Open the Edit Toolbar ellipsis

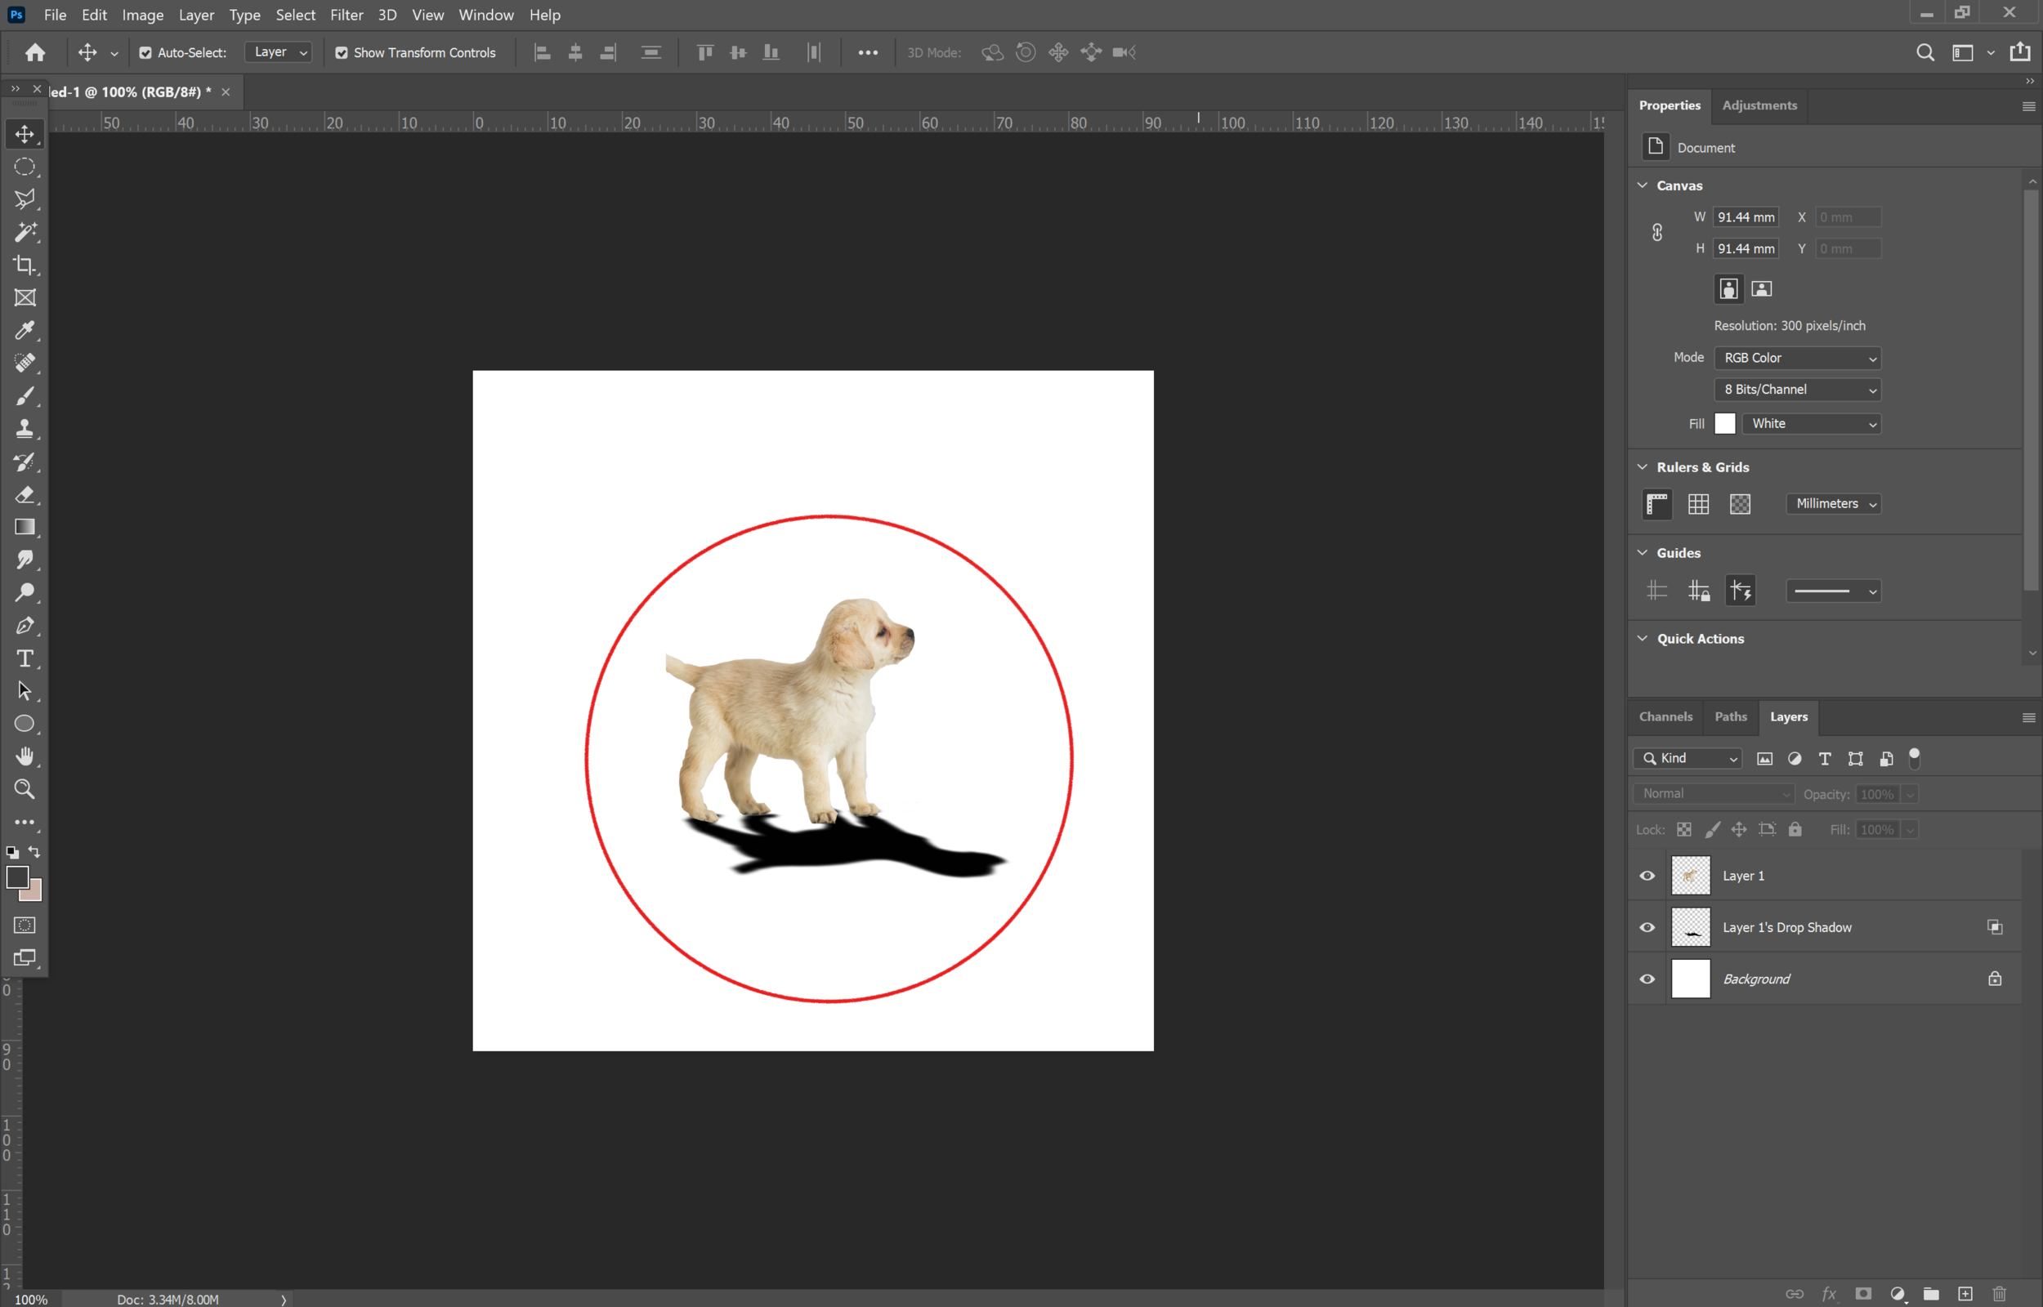click(x=25, y=823)
